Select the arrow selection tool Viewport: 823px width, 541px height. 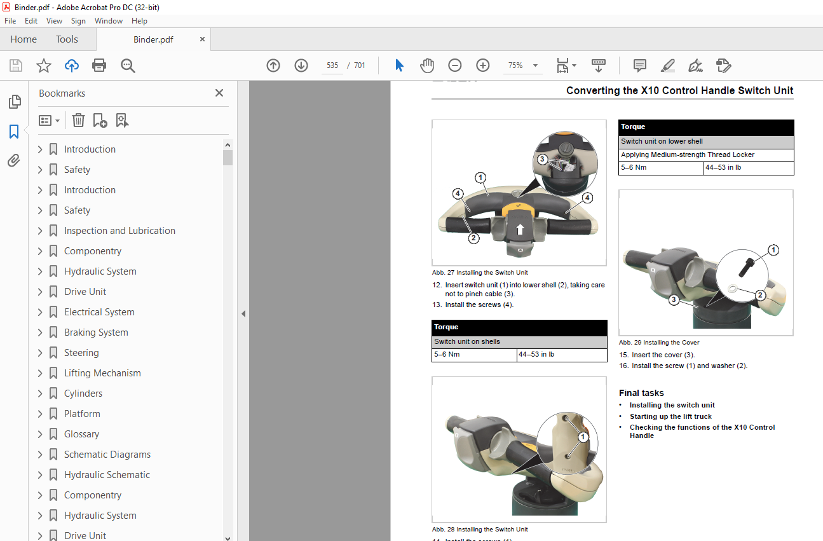[x=399, y=65]
